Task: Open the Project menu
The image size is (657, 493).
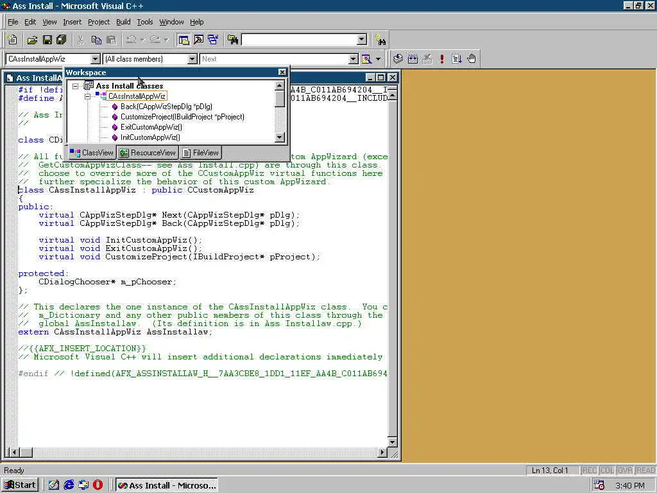Action: [98, 22]
